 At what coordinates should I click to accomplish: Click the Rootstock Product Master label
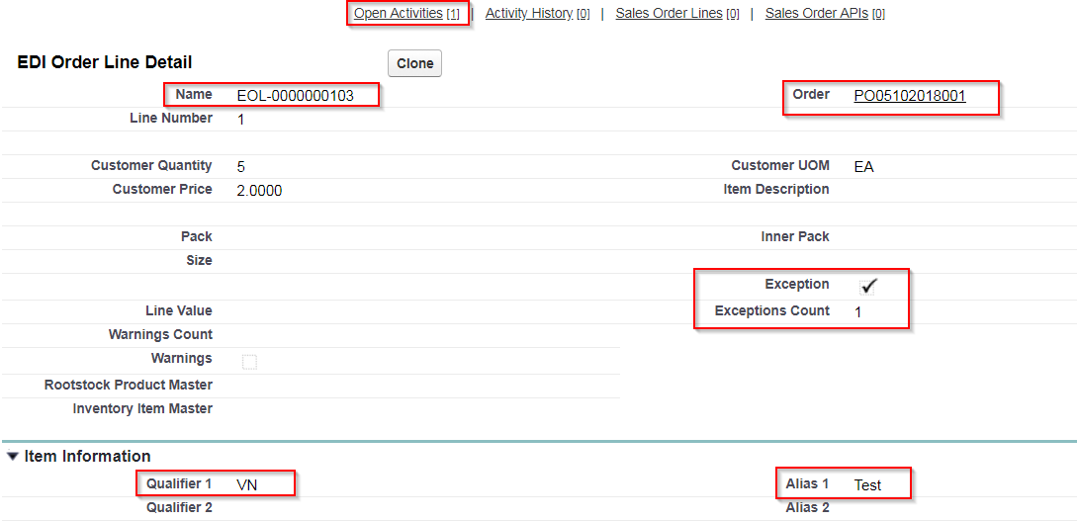point(129,384)
